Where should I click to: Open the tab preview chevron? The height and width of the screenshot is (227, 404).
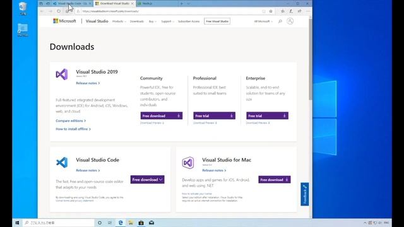188,4
